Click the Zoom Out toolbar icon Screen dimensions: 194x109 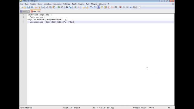click(79, 7)
